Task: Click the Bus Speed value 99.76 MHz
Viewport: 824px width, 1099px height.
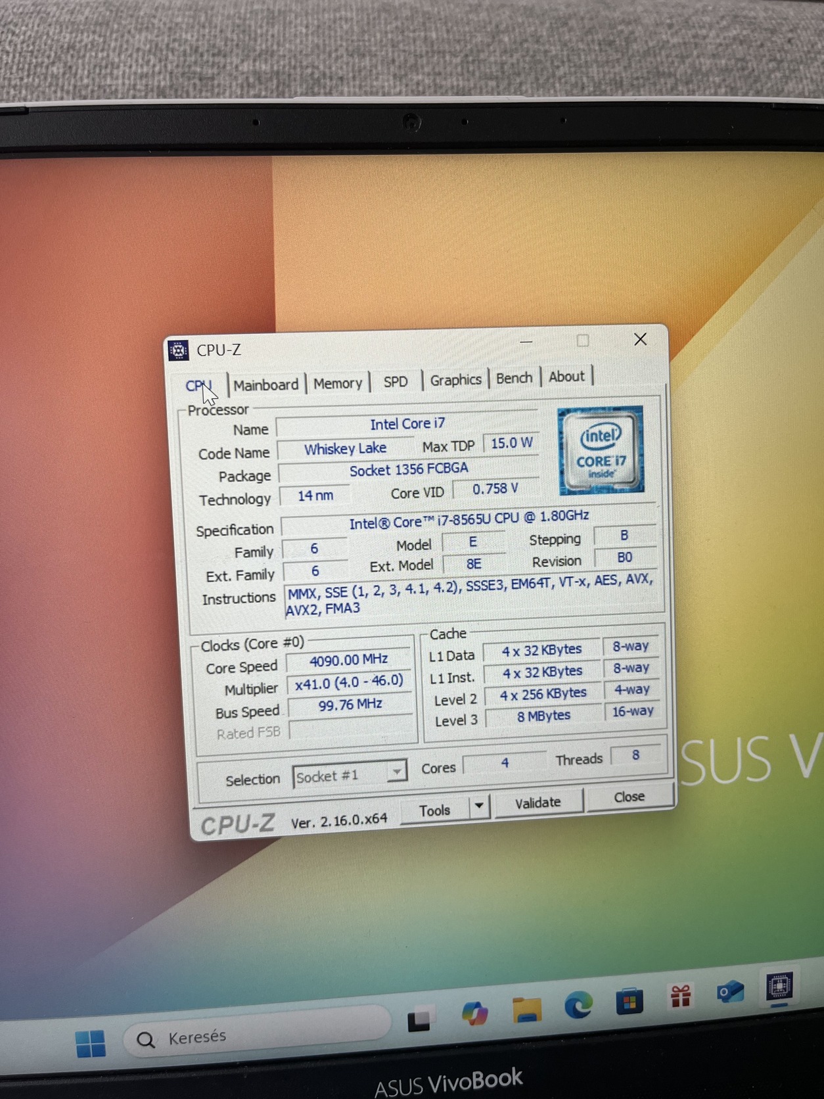Action: point(350,705)
